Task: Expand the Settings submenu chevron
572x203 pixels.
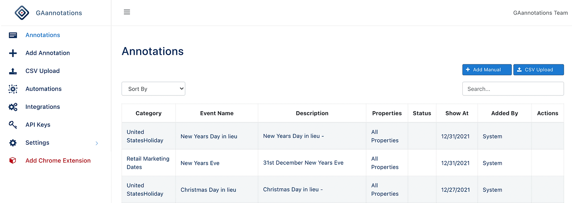Action: tap(97, 143)
